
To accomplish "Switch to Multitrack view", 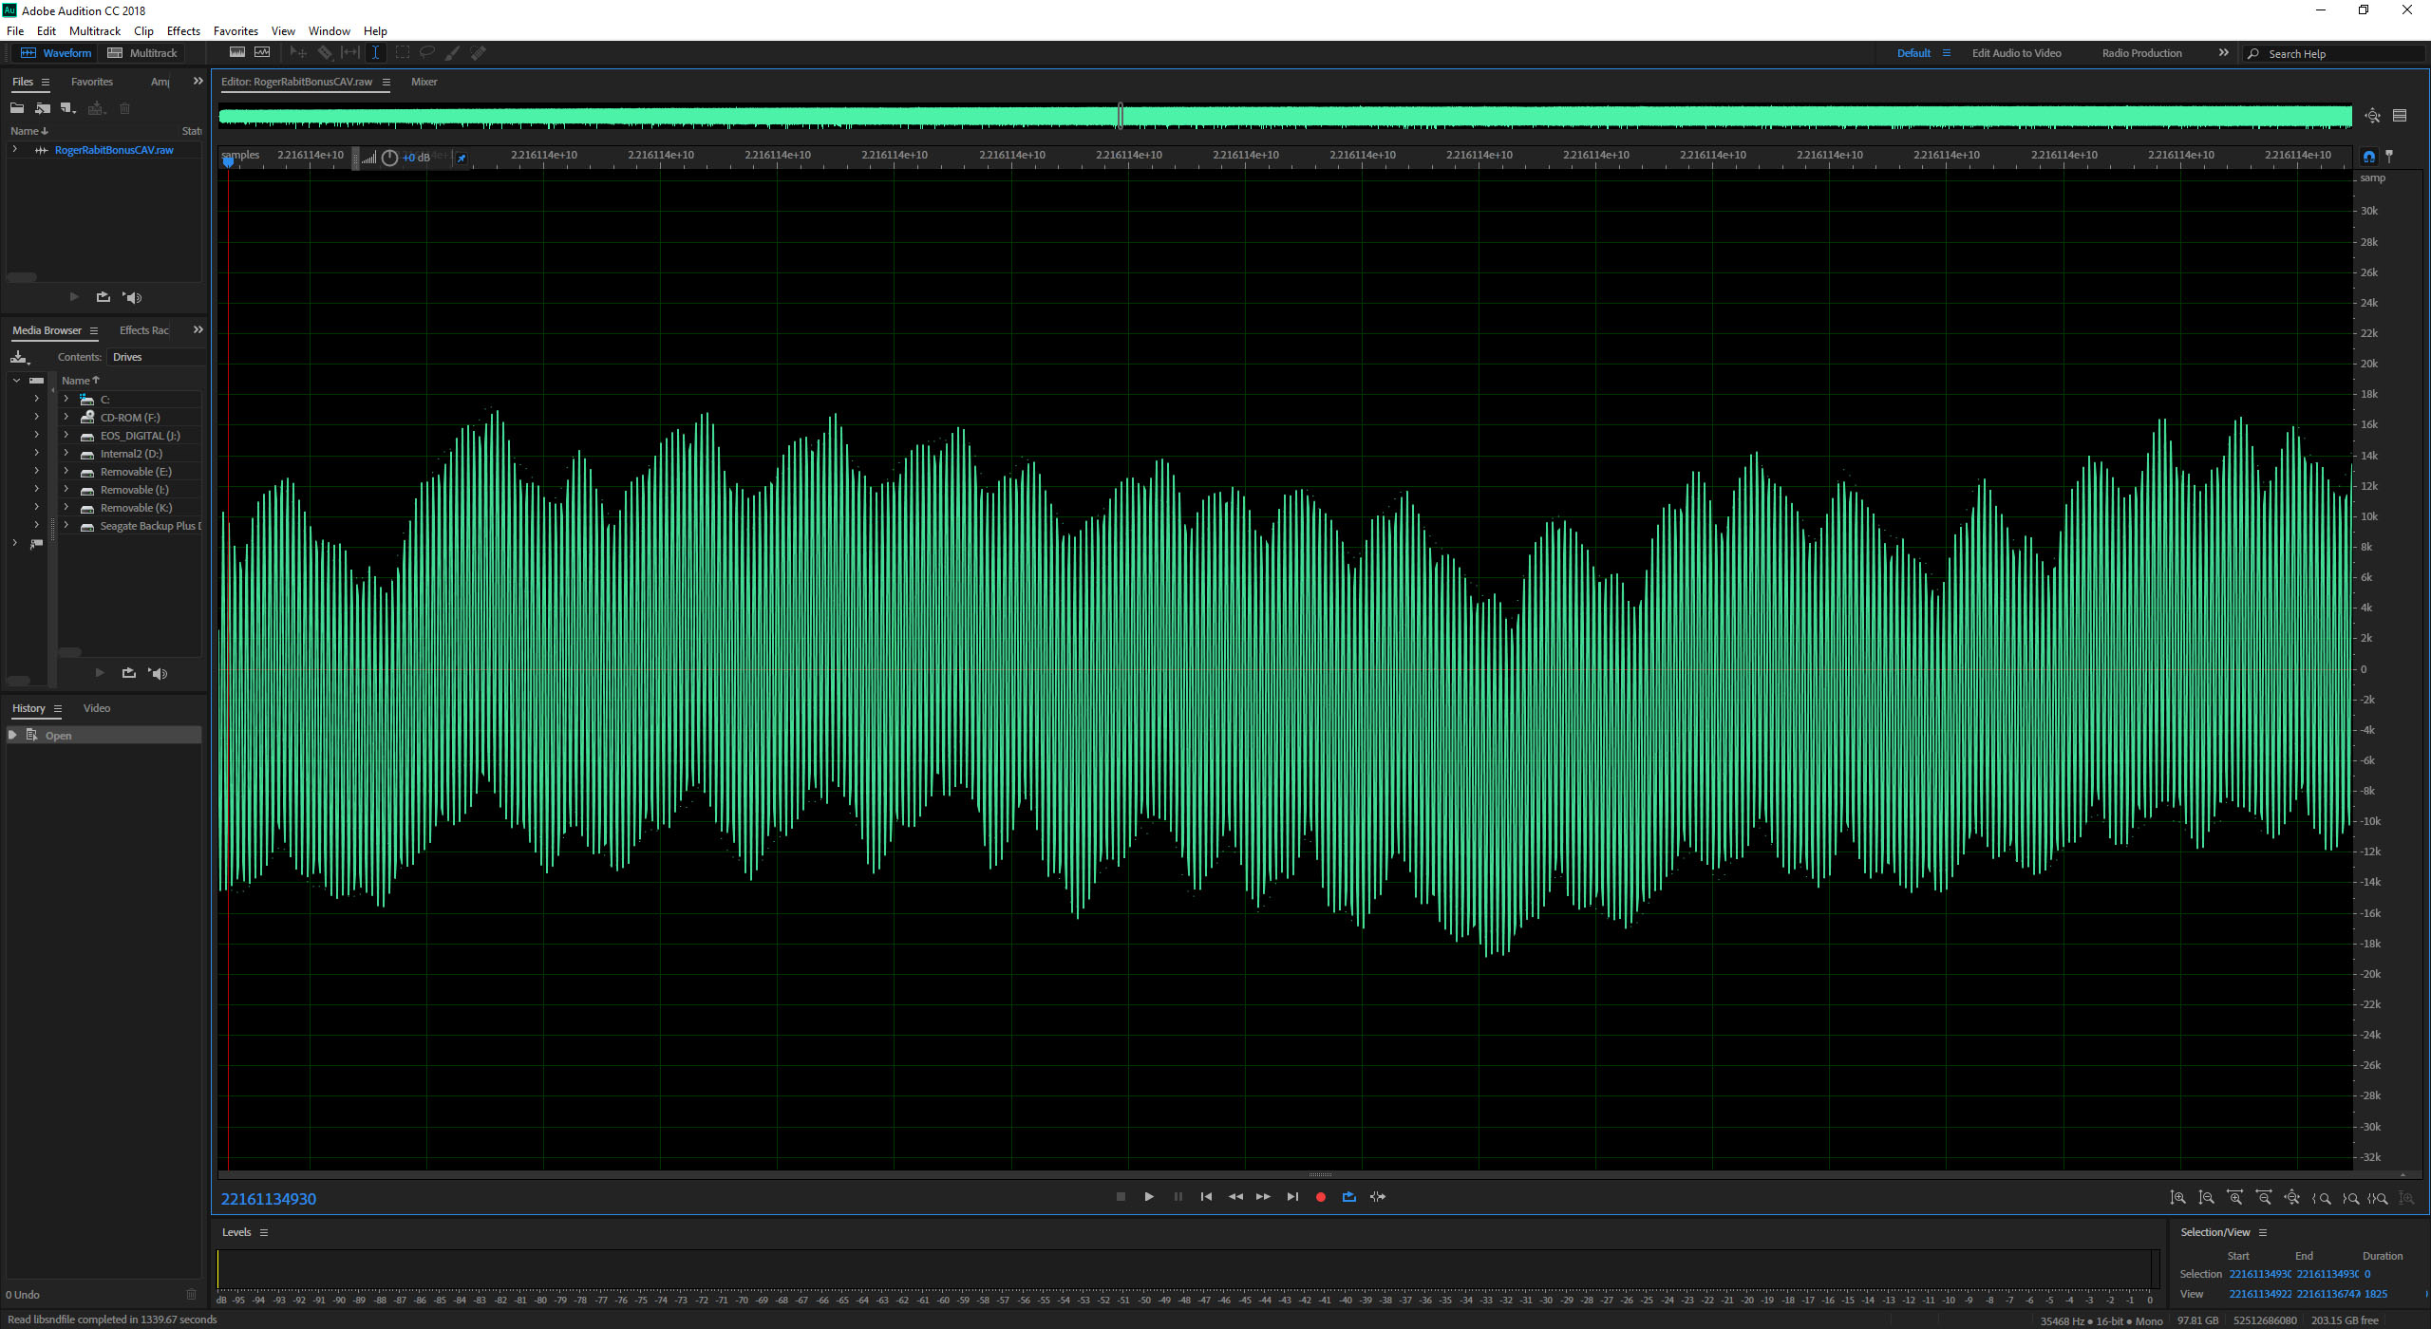I will [x=142, y=53].
